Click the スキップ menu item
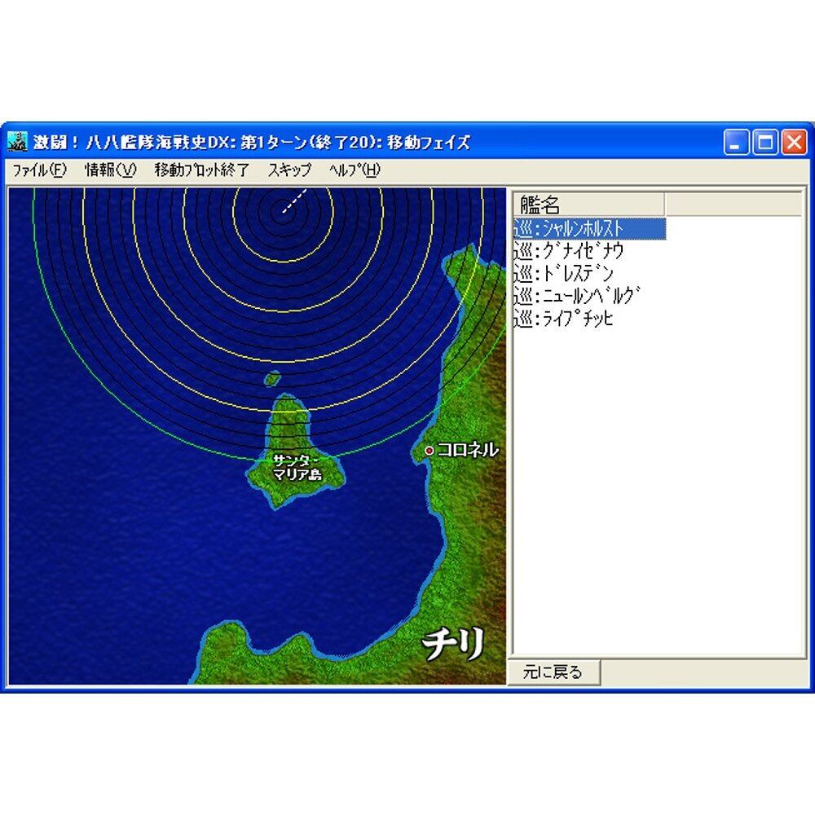The height and width of the screenshot is (815, 815). [289, 170]
